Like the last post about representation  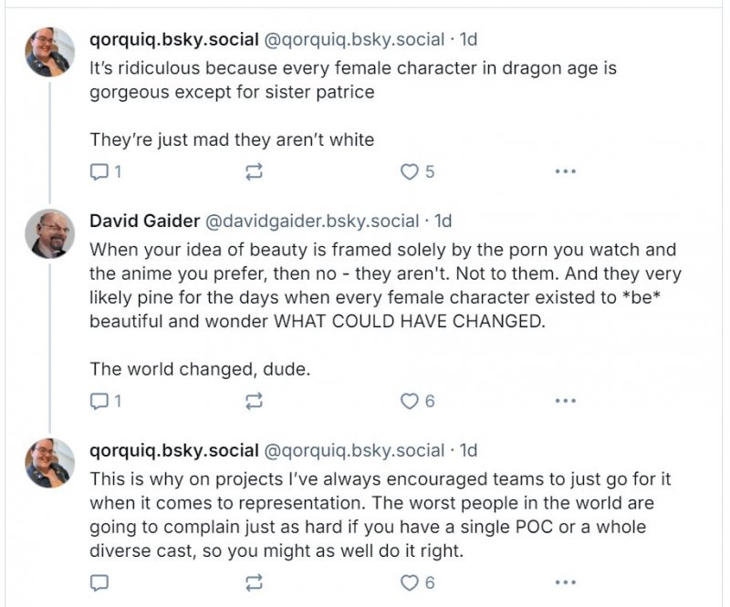pos(410,582)
